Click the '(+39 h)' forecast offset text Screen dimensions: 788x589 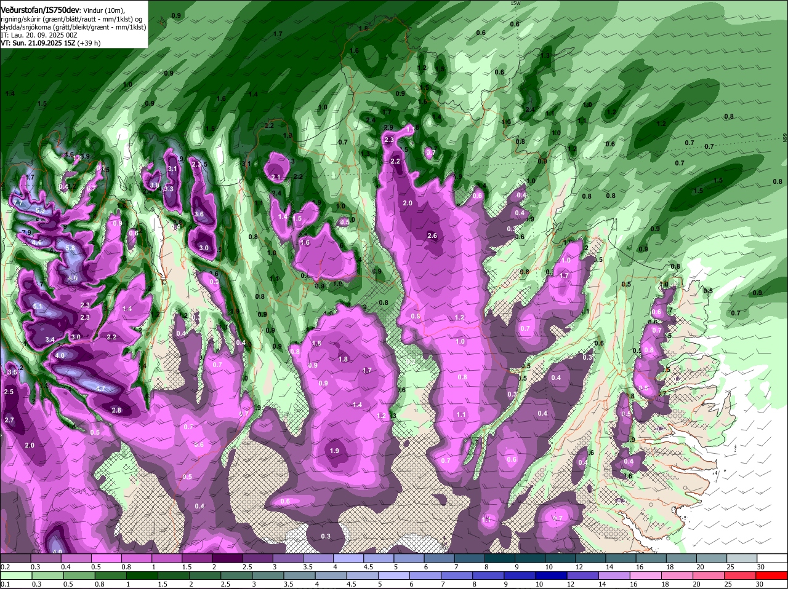click(89, 43)
